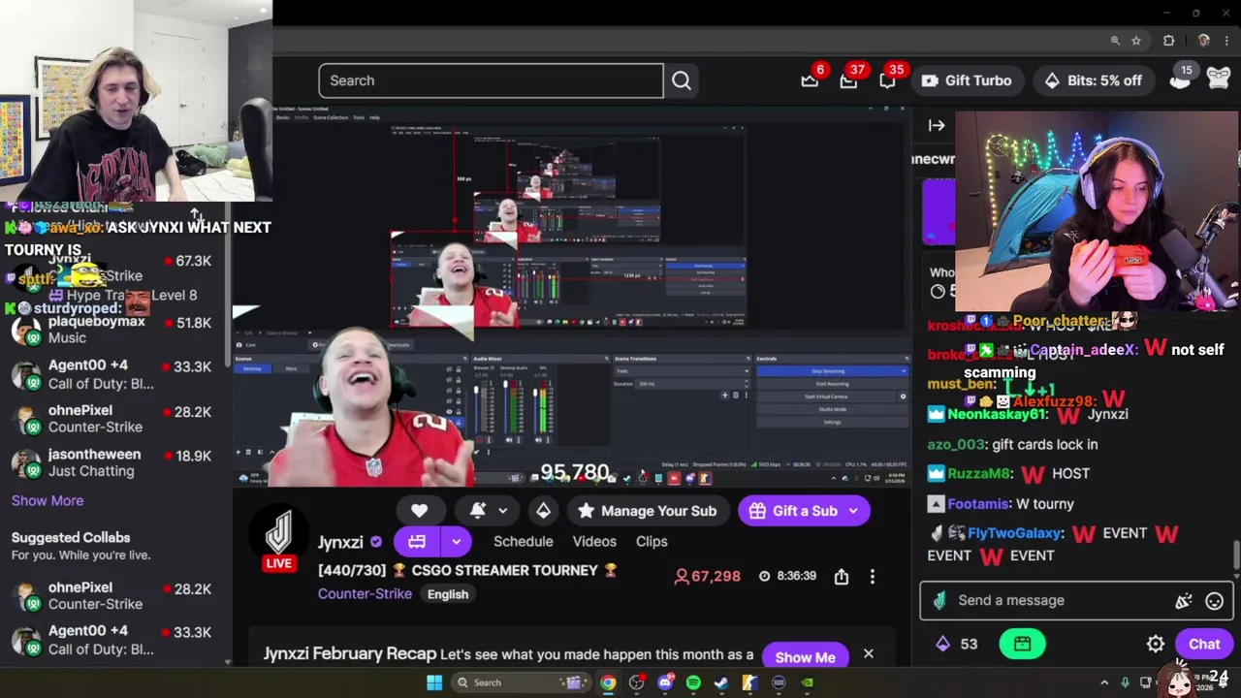Open the whispers icon with badge 35
The image size is (1241, 698).
point(887,80)
